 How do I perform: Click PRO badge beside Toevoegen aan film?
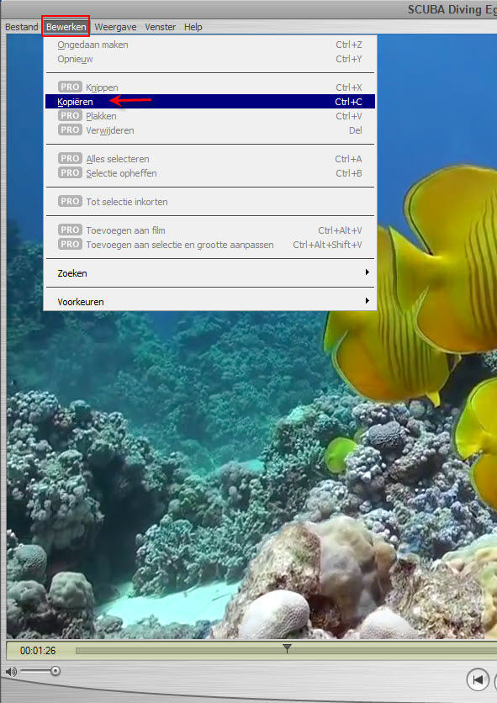[70, 230]
